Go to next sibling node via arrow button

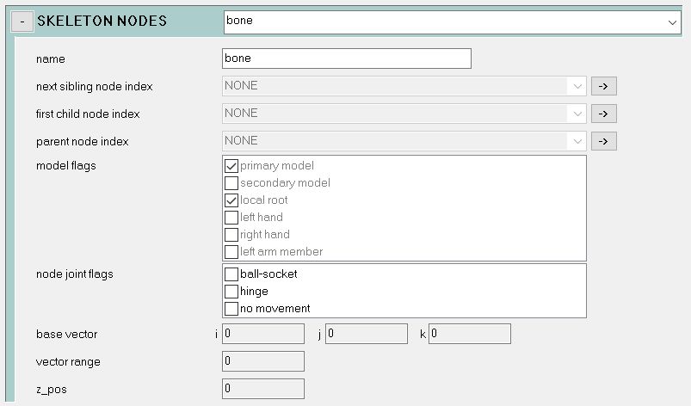pos(603,86)
